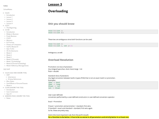Click the 'Ambiguous, as well.' text

55,53
